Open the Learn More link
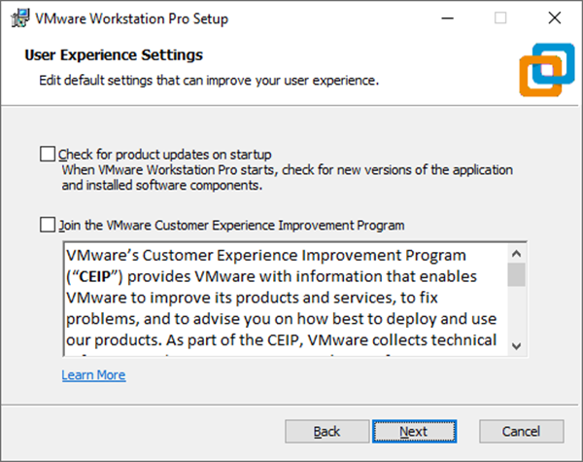This screenshot has width=583, height=462. tap(93, 374)
